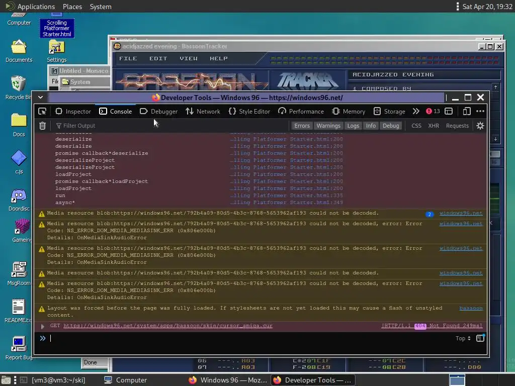This screenshot has height=386, width=515.
Task: Open console settings gear icon
Action: click(x=480, y=126)
